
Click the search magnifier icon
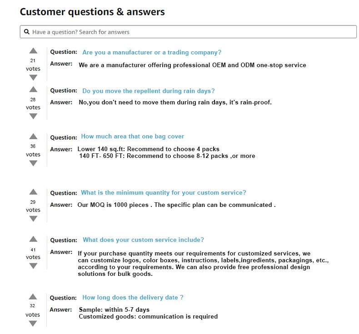click(27, 32)
